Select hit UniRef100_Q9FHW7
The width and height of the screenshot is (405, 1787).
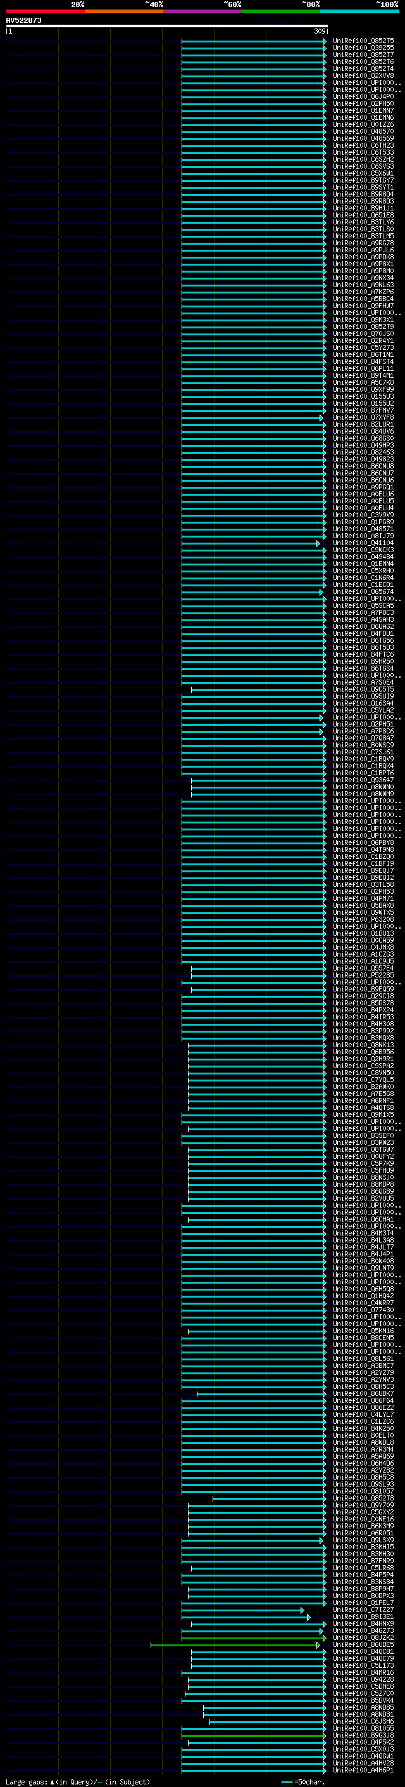click(363, 307)
